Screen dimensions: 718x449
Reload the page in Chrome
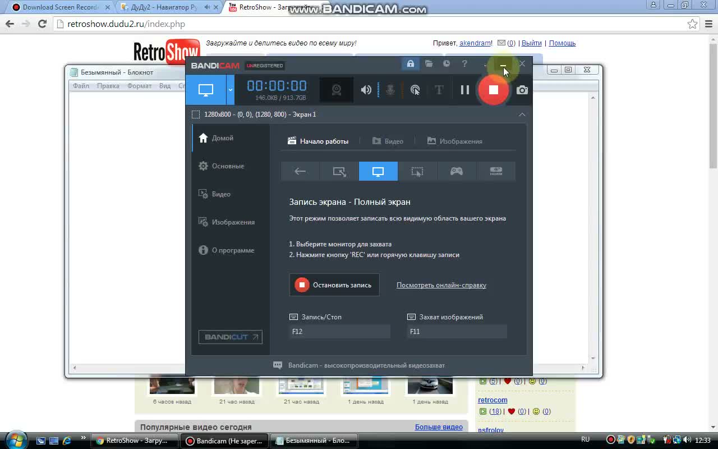(x=42, y=24)
